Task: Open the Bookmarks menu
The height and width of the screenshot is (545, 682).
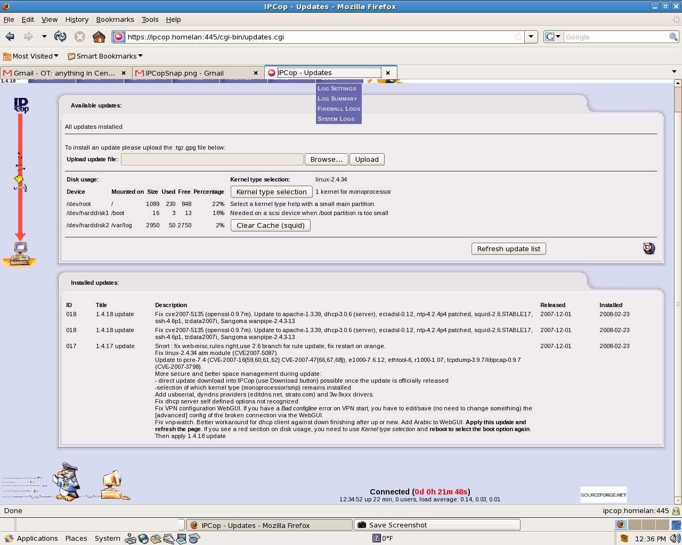Action: coord(115,20)
